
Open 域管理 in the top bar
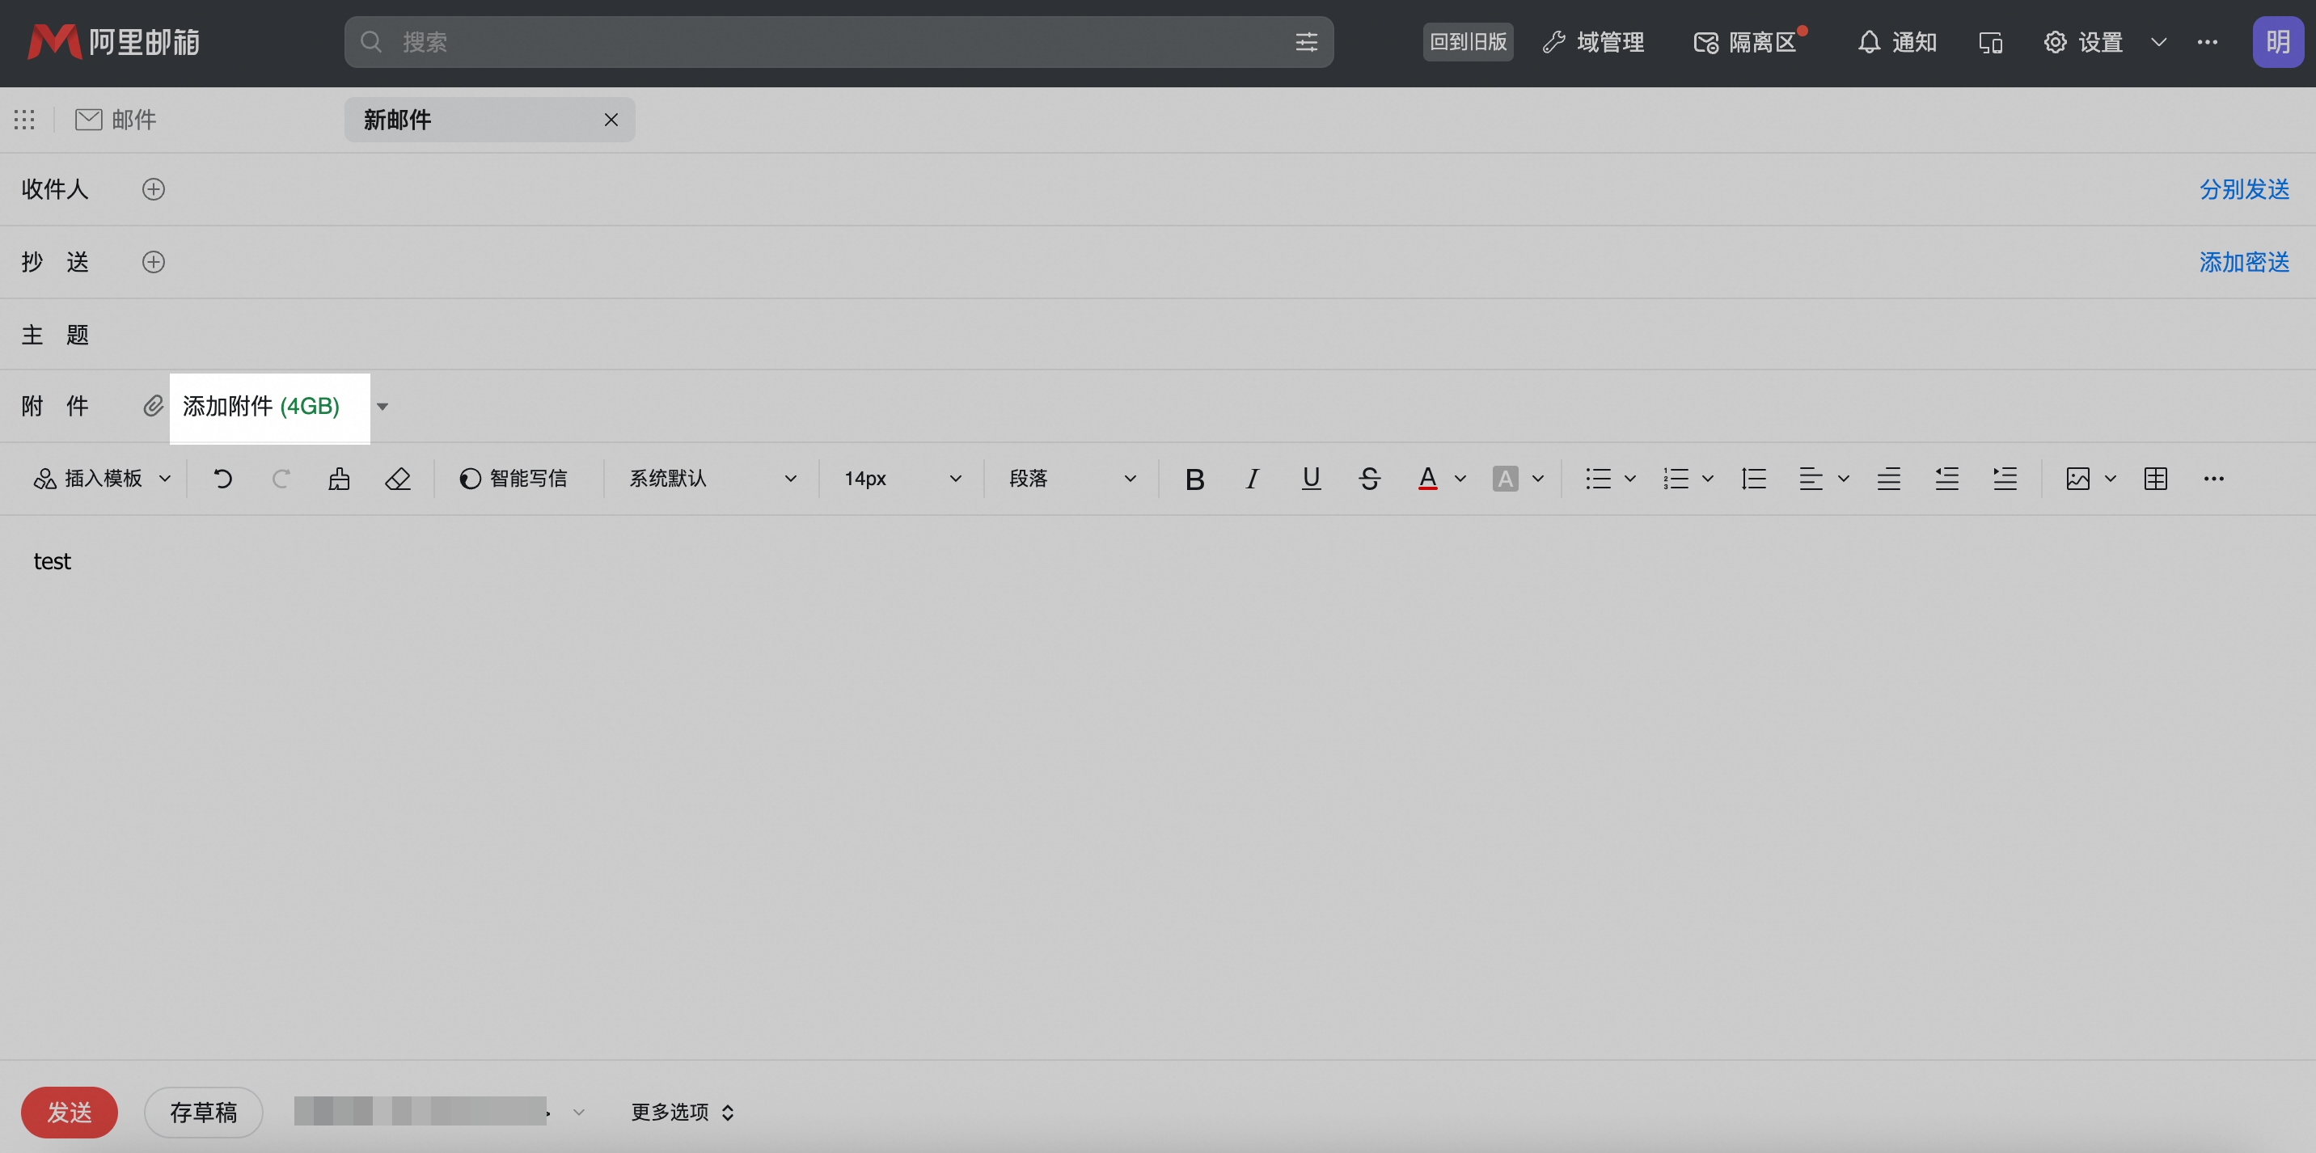[x=1593, y=42]
